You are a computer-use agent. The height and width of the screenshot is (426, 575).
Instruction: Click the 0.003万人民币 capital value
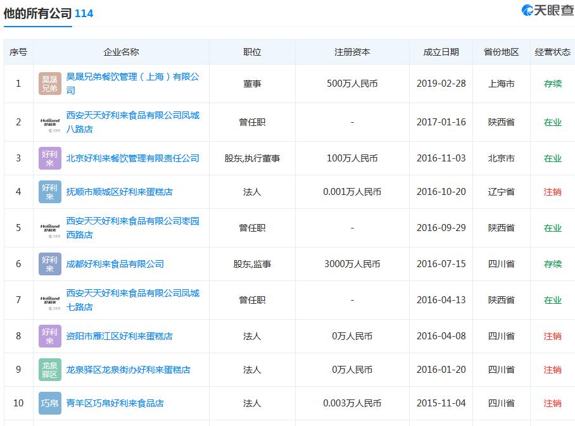coord(352,403)
